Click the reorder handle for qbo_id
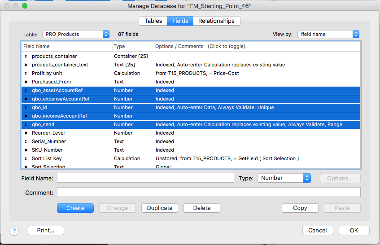380x245 pixels. click(26, 107)
